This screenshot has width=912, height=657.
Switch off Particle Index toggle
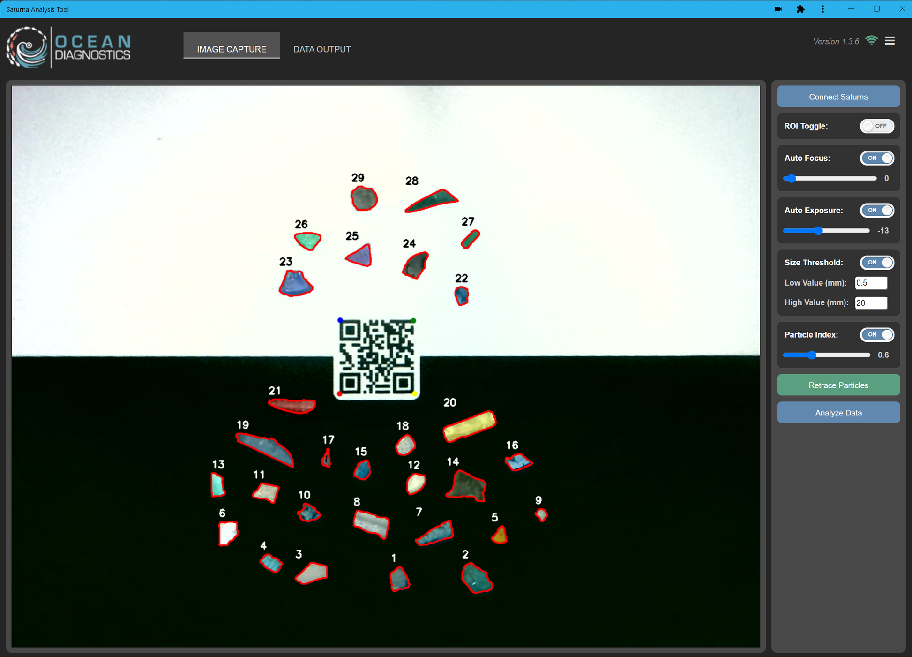point(876,335)
